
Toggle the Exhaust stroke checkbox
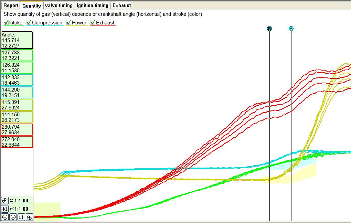click(93, 23)
